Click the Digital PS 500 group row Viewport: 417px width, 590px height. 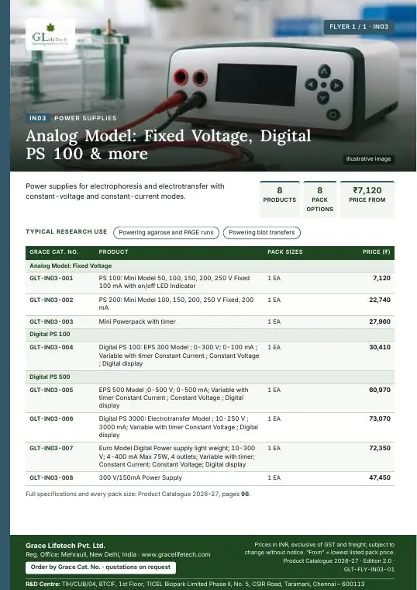[210, 377]
